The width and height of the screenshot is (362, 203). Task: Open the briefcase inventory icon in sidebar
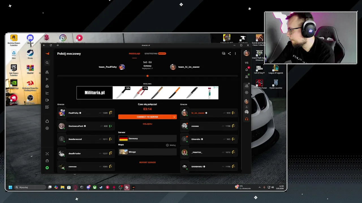[47, 161]
